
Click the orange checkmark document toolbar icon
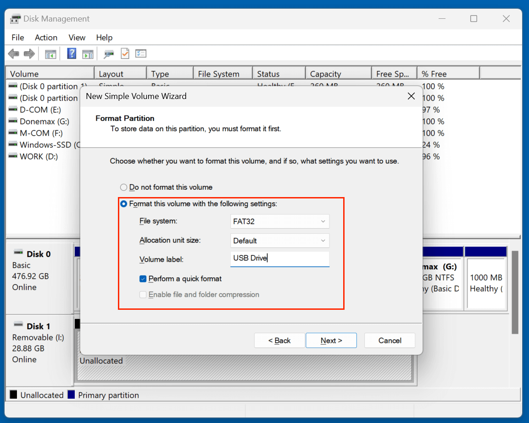click(x=125, y=53)
